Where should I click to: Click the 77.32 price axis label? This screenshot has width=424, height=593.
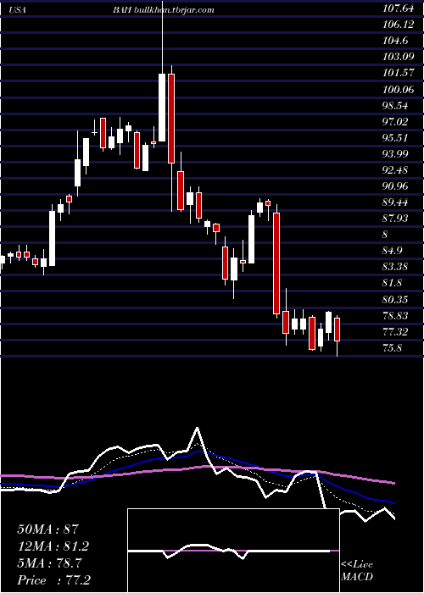[x=396, y=332]
